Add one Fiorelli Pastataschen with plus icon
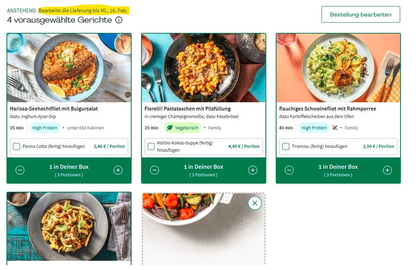Screen dimensions: 418x270 coord(253,170)
